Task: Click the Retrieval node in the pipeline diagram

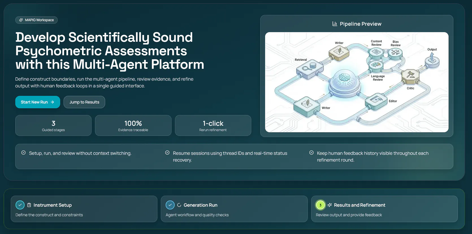Action: pyautogui.click(x=309, y=69)
